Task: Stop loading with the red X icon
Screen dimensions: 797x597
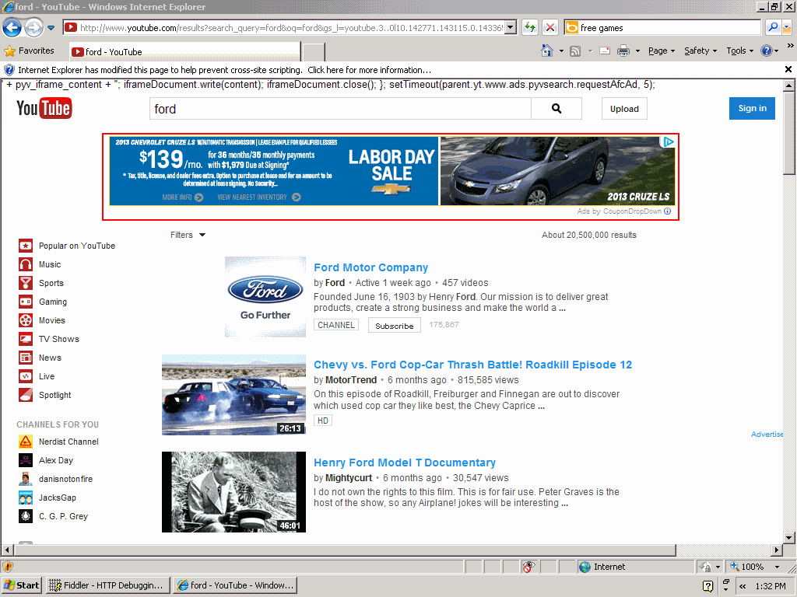Action: point(550,27)
